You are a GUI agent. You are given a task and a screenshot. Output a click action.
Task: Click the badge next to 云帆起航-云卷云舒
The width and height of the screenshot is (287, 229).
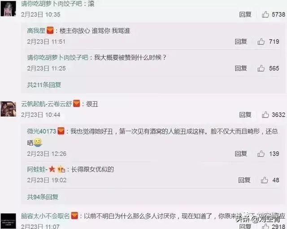coord(77,104)
